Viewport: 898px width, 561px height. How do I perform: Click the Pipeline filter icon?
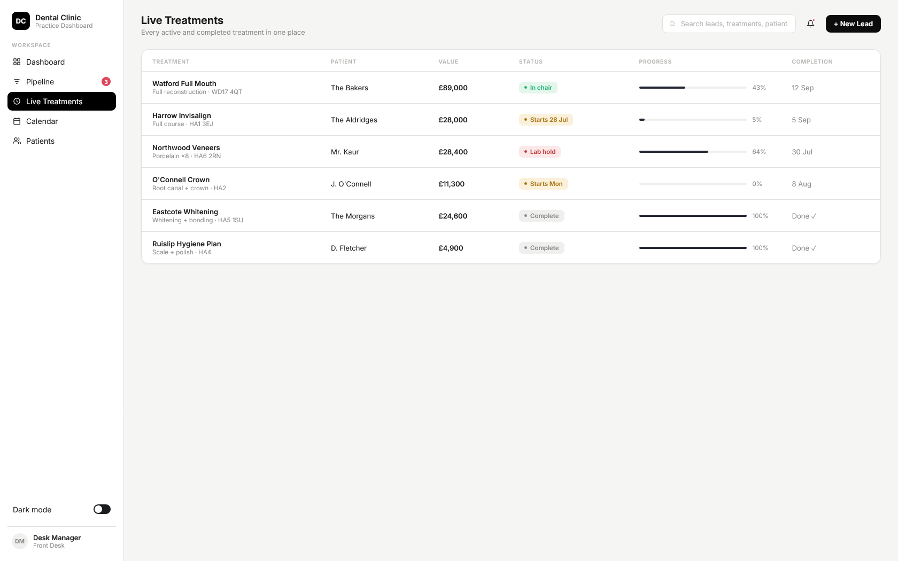point(17,82)
